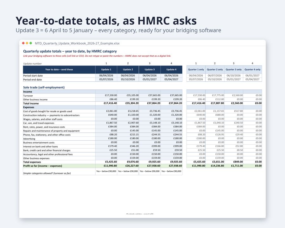The width and height of the screenshot is (285, 228).
Task: Select the 'Update 1' column header
Action: point(106,69)
